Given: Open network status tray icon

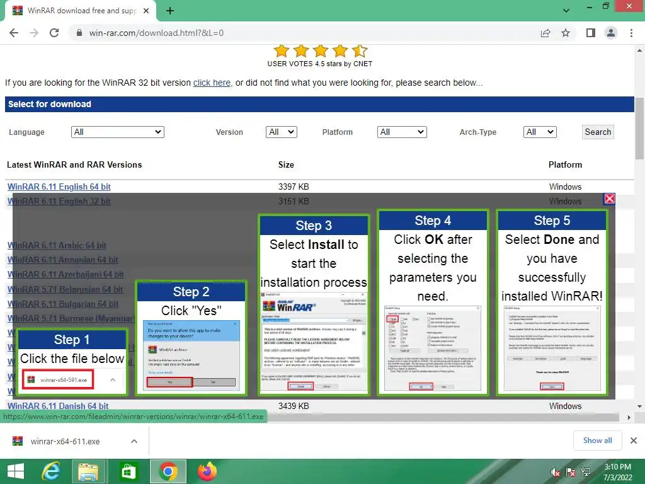Looking at the screenshot, I should [x=586, y=473].
